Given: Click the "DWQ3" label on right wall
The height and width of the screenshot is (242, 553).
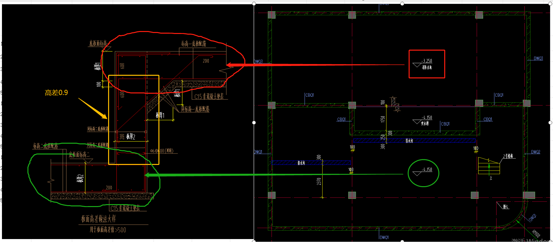Looking at the screenshot, I should tap(538, 58).
